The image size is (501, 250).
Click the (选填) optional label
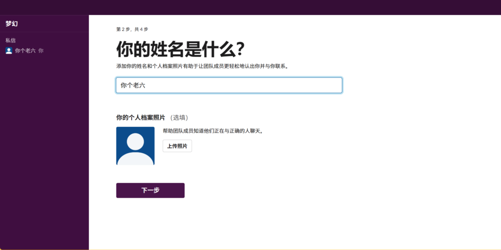(179, 118)
